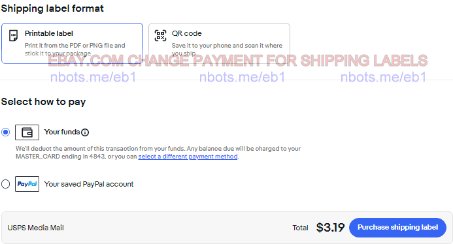
Task: Click the printable label document icon
Action: click(13, 35)
